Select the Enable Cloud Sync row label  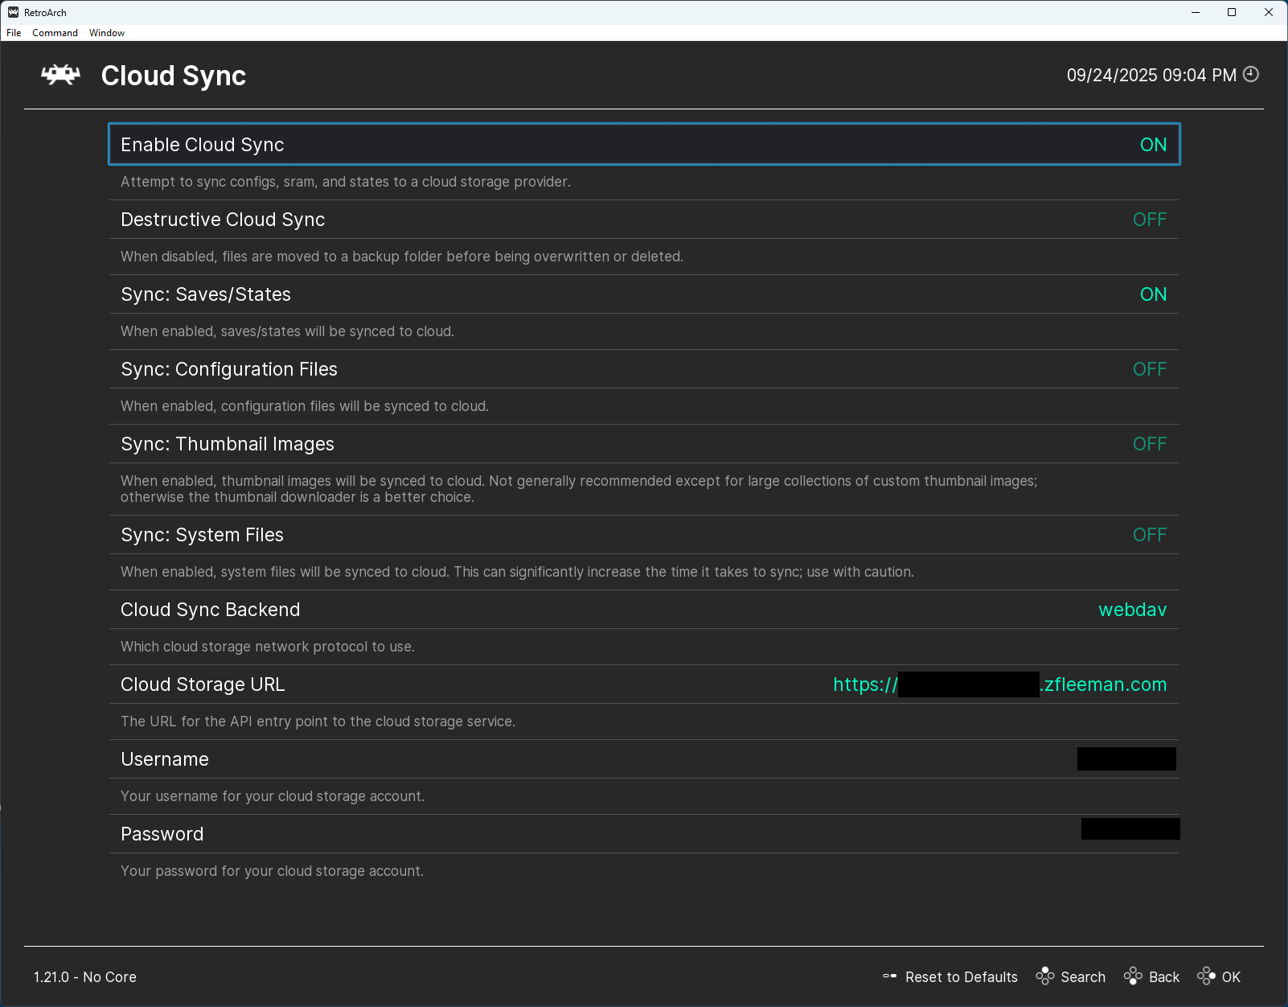click(x=203, y=145)
